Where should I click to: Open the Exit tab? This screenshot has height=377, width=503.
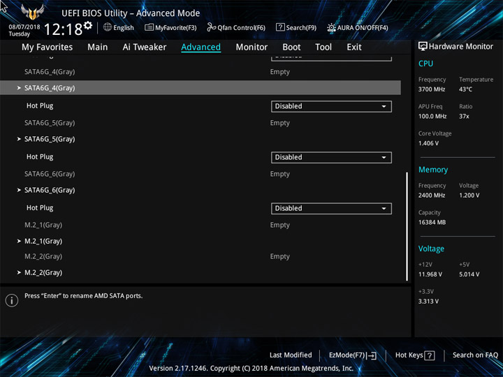point(354,47)
